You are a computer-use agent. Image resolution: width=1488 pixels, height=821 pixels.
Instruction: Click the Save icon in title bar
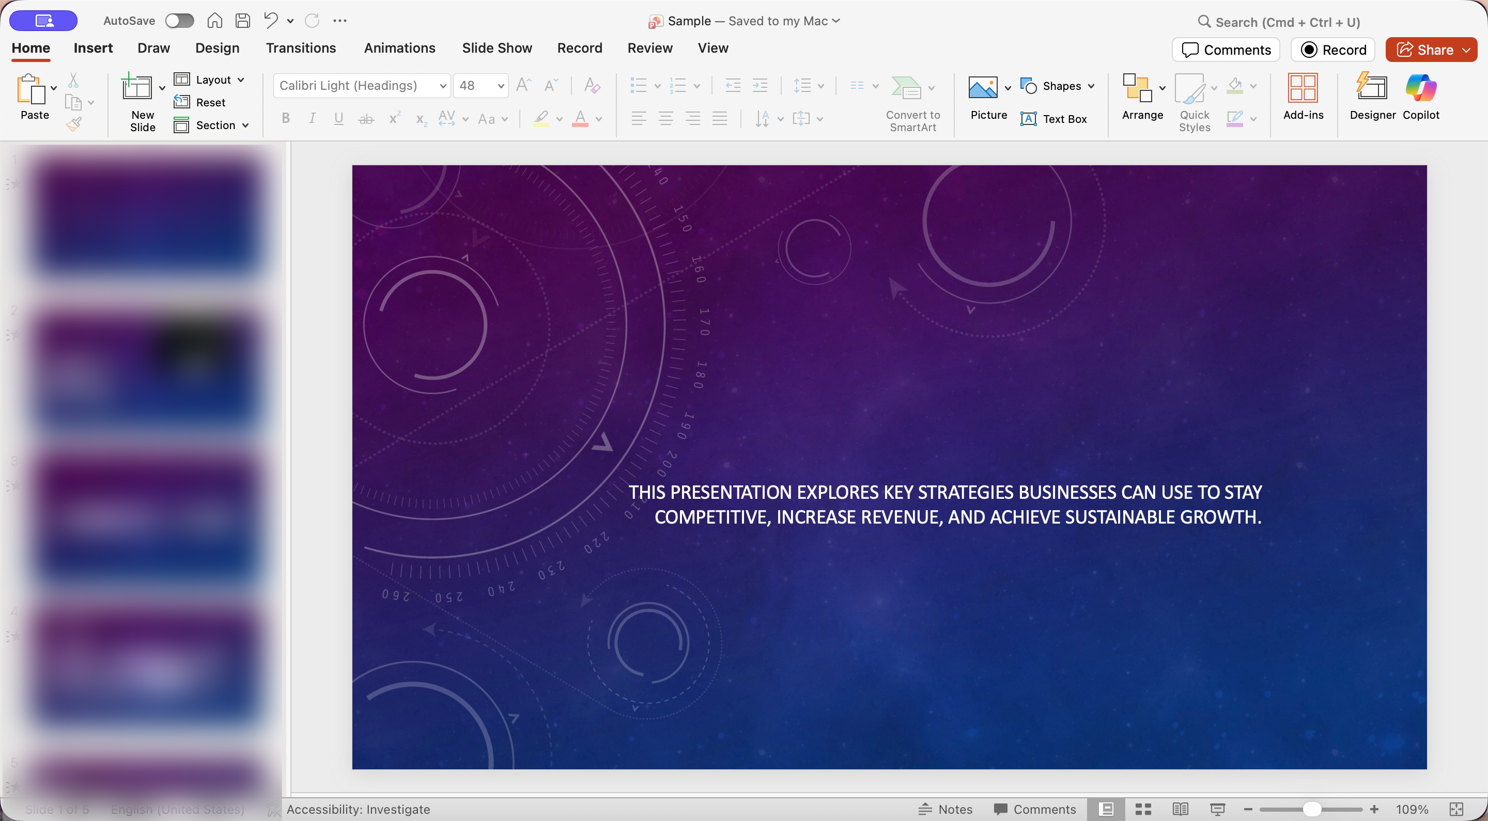coord(243,21)
